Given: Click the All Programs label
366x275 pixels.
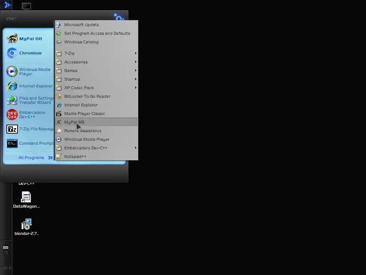Looking at the screenshot, I should [x=31, y=158].
